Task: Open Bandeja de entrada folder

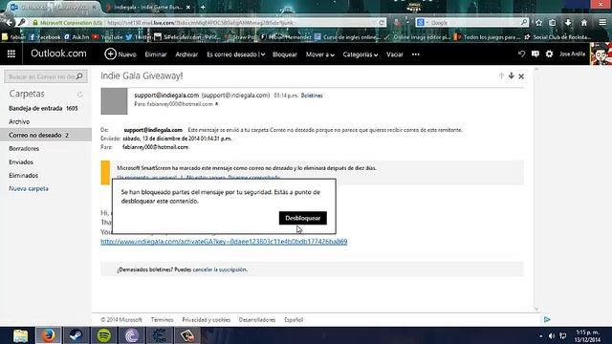Action: pyautogui.click(x=46, y=108)
